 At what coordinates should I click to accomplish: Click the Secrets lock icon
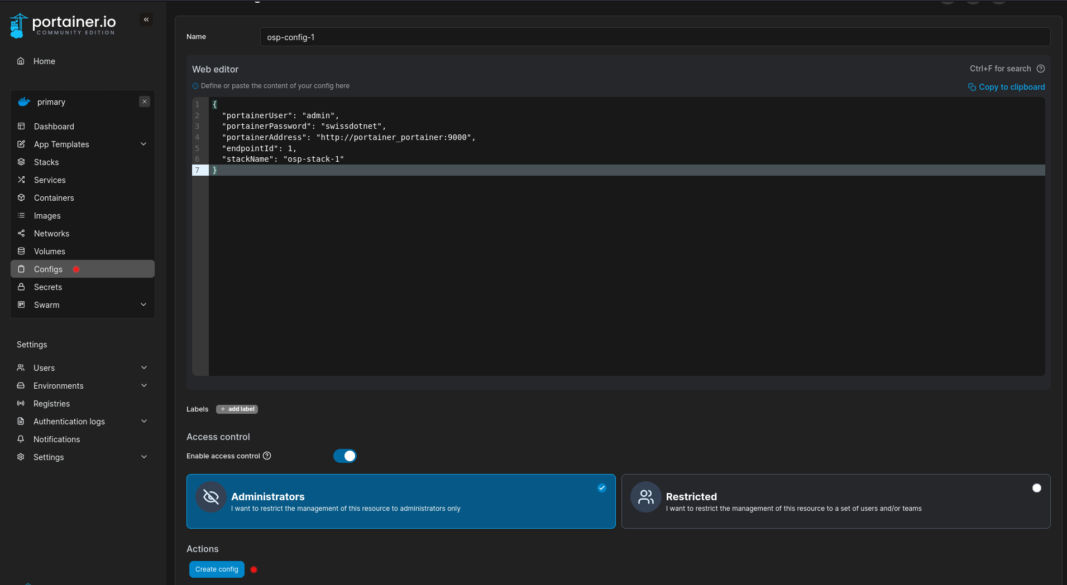tap(21, 287)
